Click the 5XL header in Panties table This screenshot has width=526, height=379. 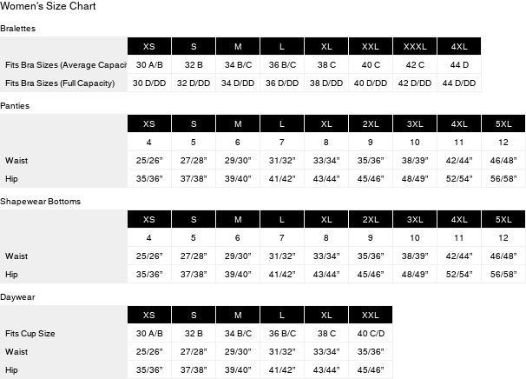(x=503, y=123)
